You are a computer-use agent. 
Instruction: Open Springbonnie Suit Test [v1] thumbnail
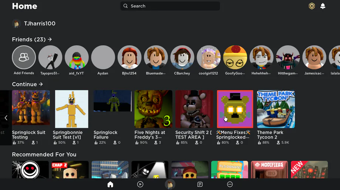[x=71, y=109]
